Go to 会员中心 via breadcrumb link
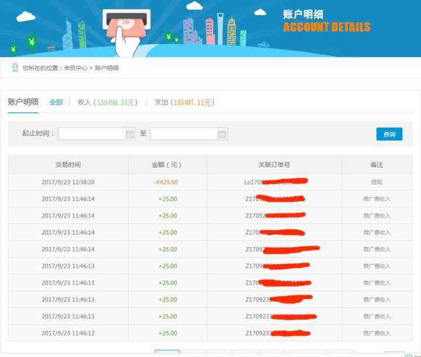The image size is (421, 357). click(x=75, y=68)
